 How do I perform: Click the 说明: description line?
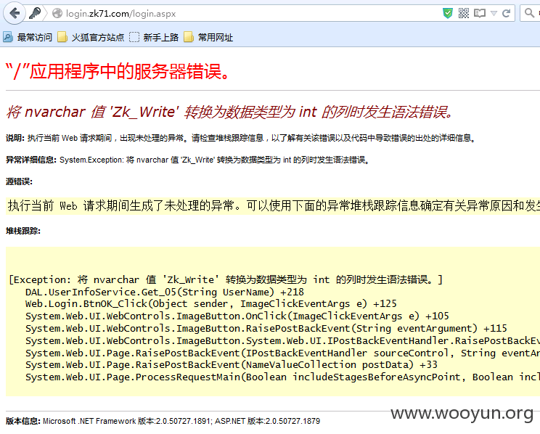coord(241,138)
